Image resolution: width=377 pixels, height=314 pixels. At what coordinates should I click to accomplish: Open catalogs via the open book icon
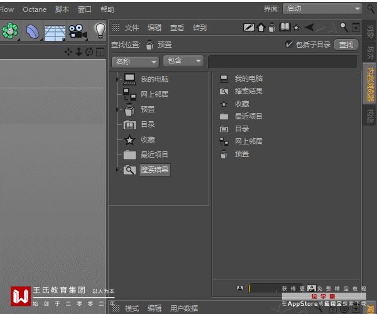[285, 27]
